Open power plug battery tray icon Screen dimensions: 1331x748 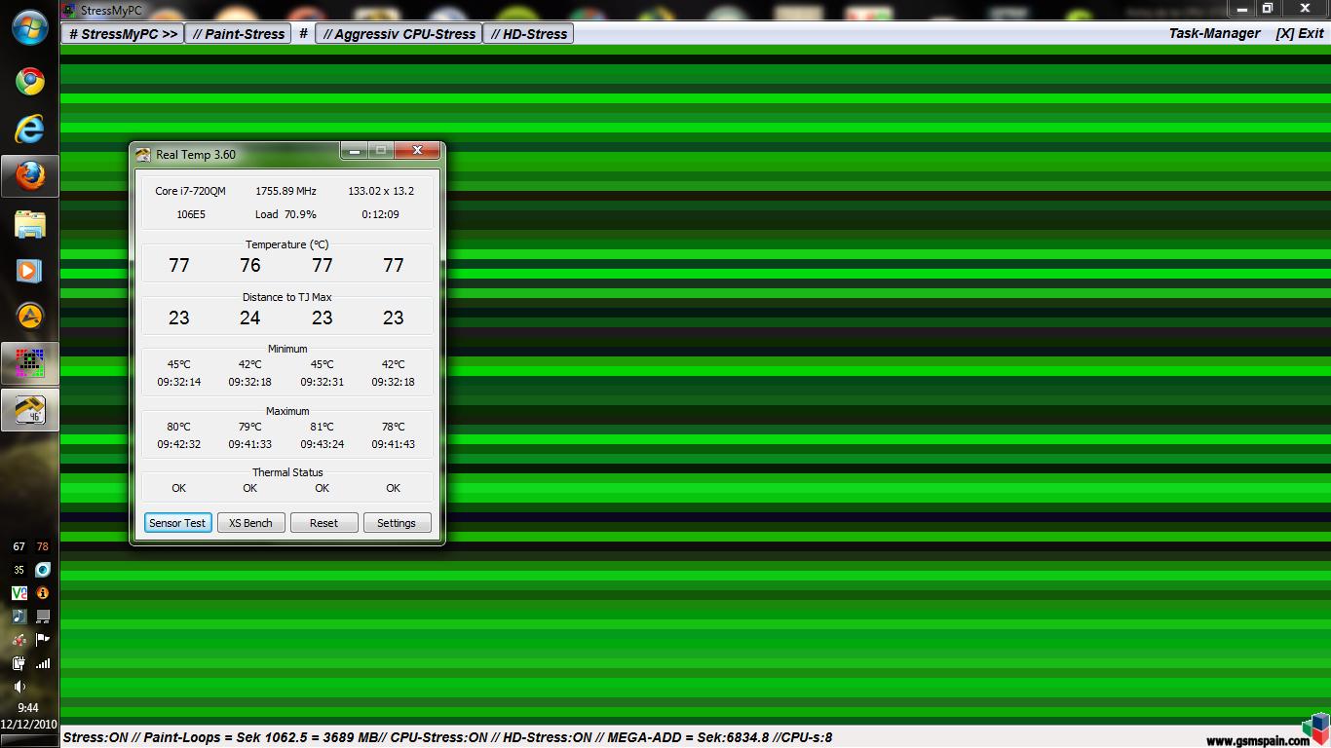(x=19, y=663)
